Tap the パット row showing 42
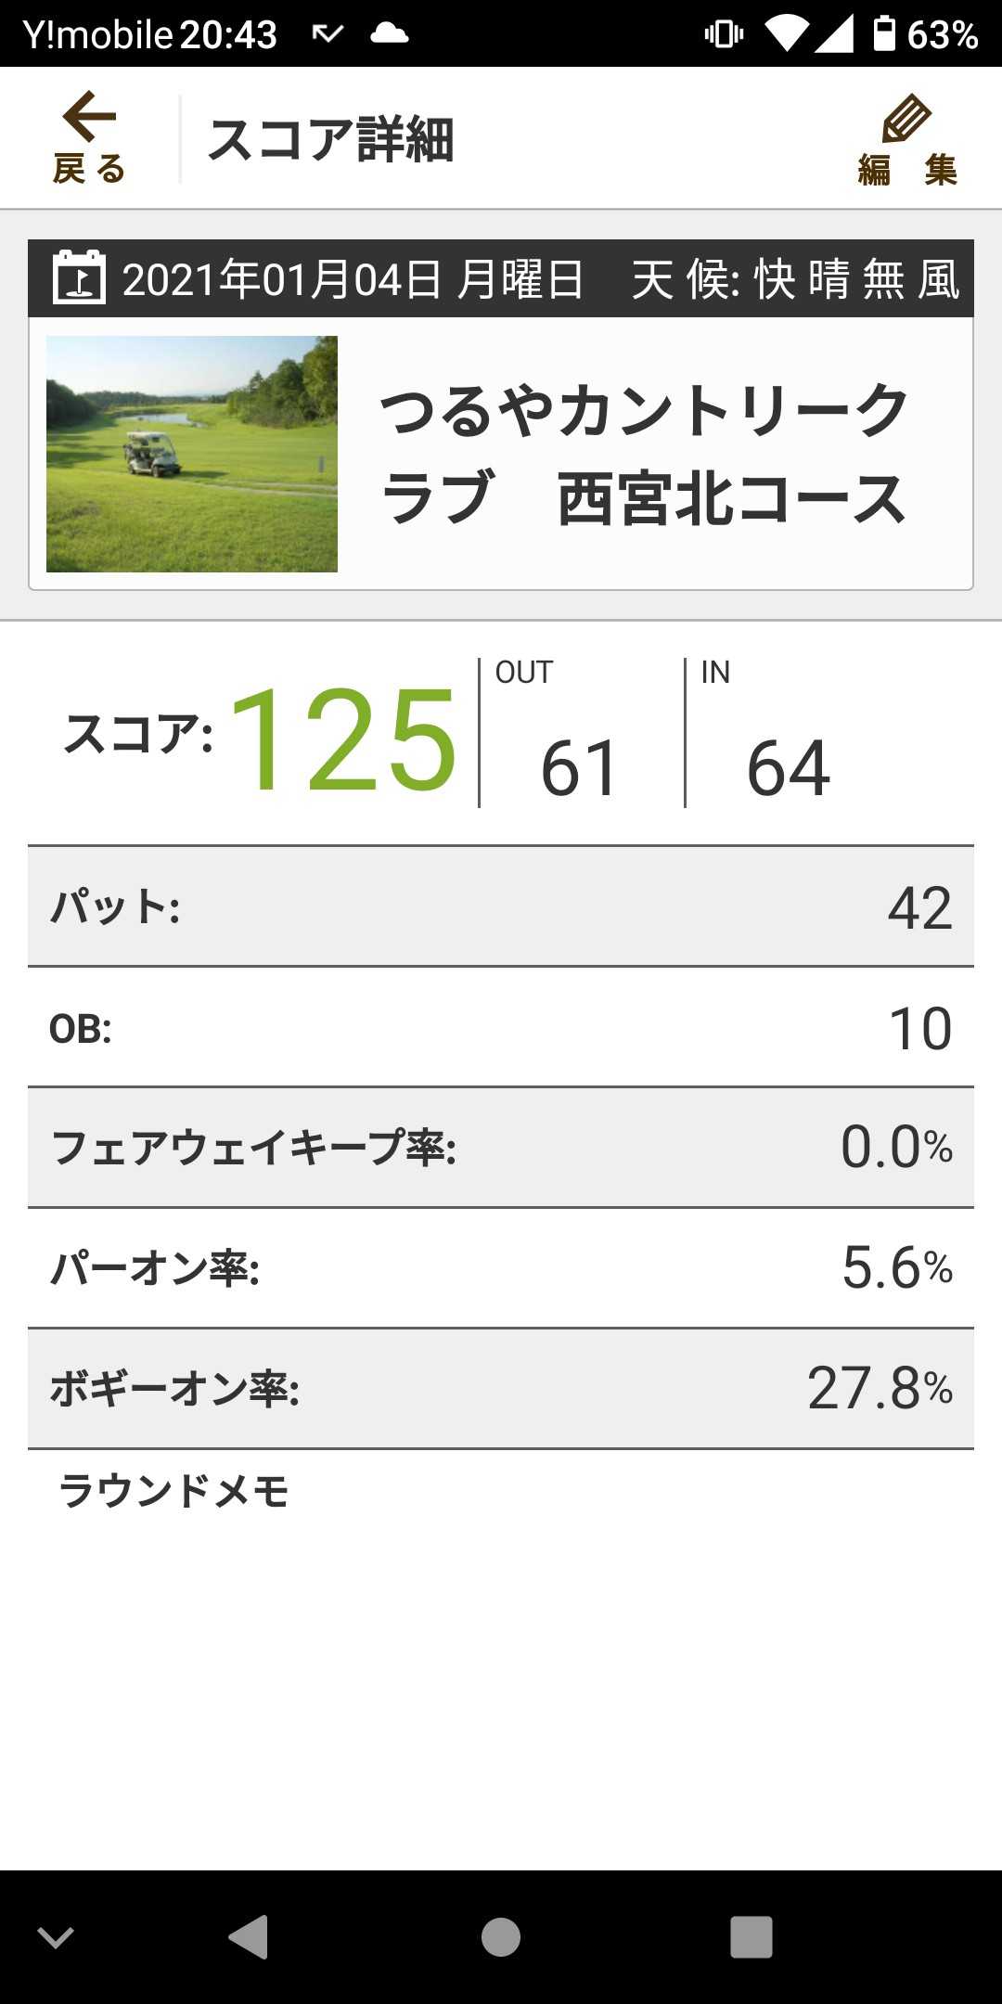Viewport: 1002px width, 2004px height. [x=501, y=906]
